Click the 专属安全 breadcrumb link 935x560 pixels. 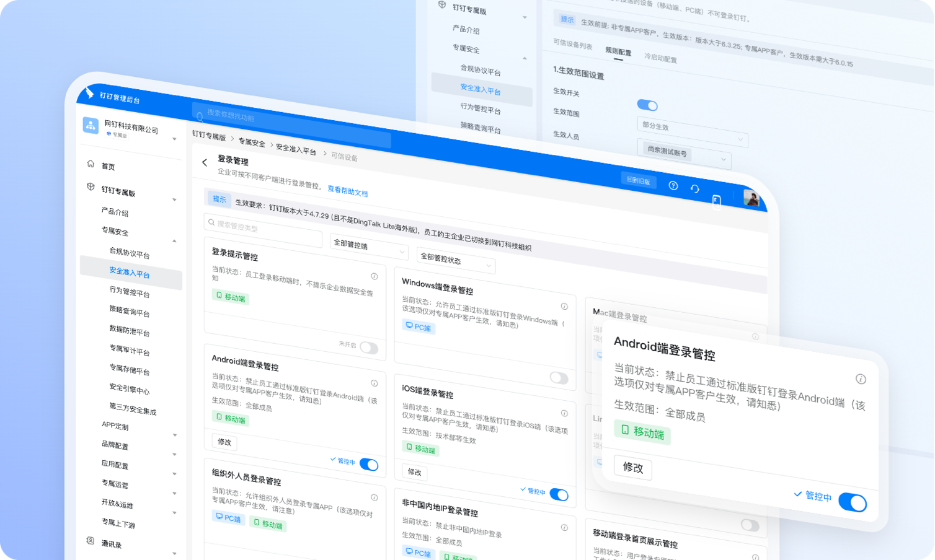point(252,142)
